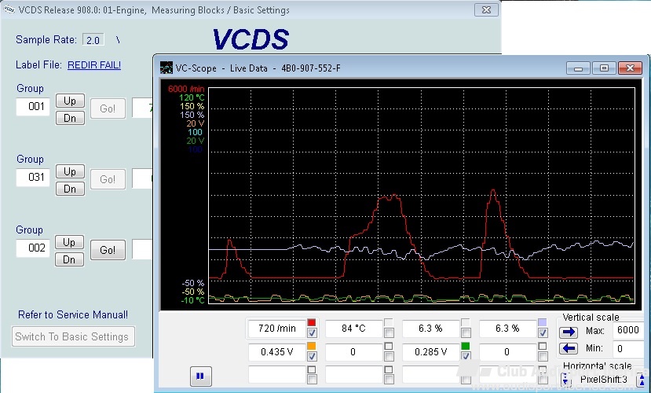Viewport: 651px width, 393px height.
Task: Click the Min vertical scale field
Action: (627, 348)
